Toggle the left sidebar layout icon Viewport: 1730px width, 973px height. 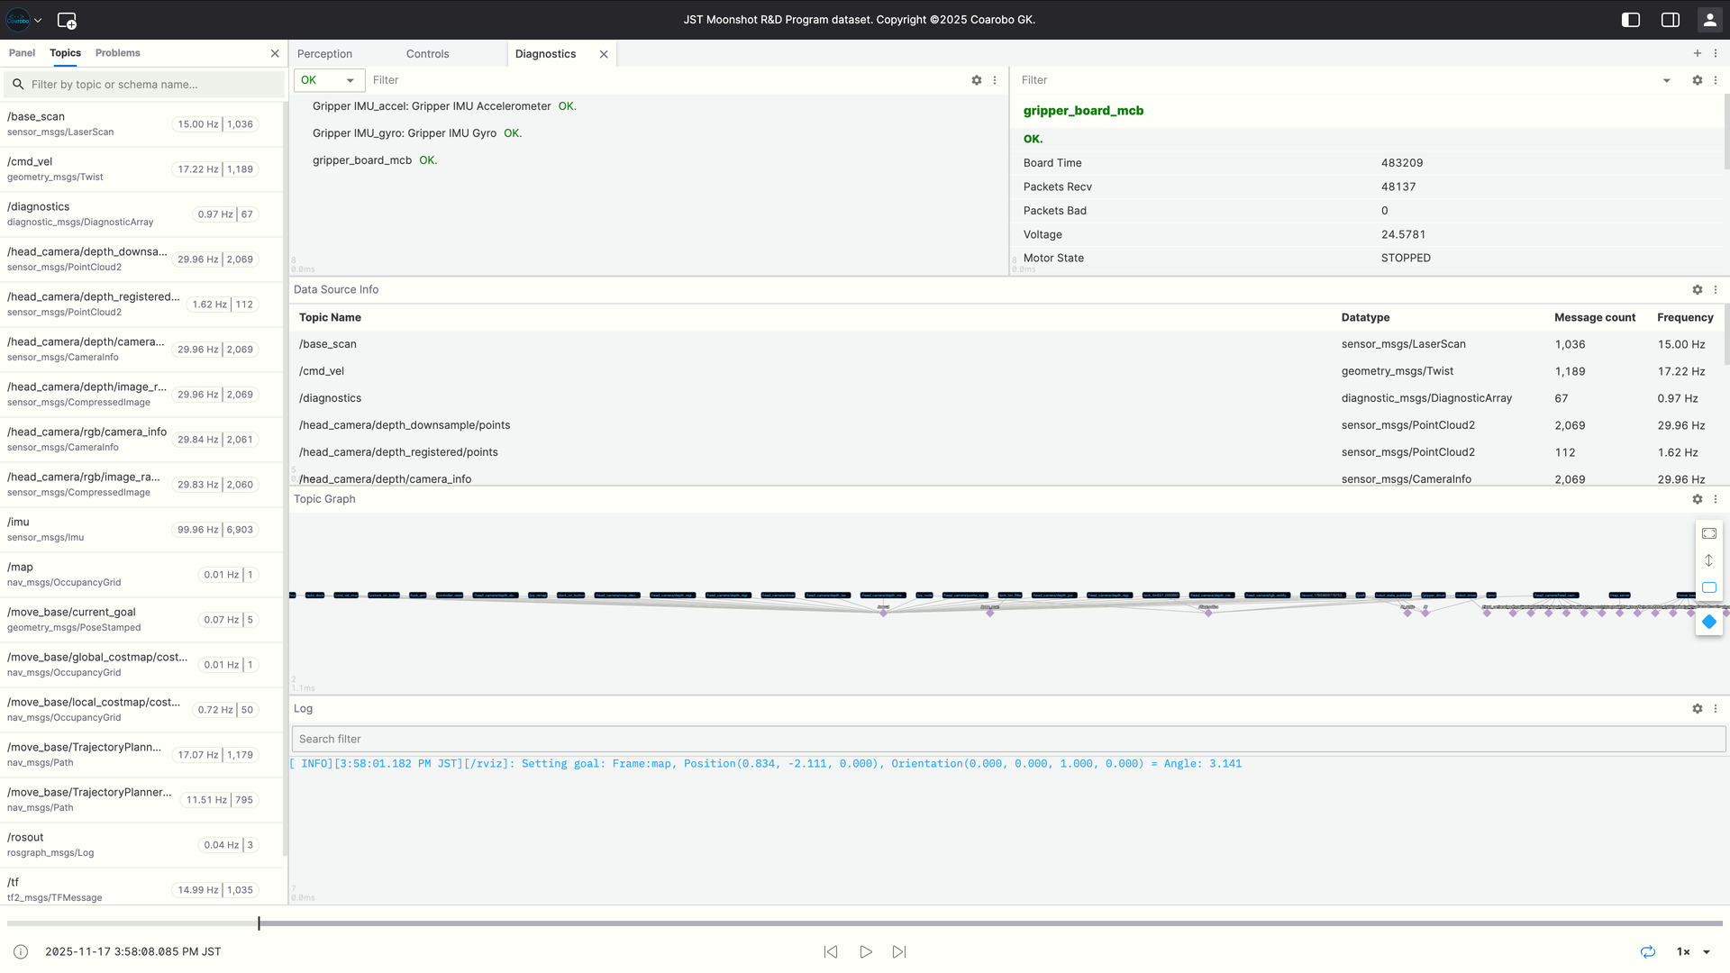1630,19
